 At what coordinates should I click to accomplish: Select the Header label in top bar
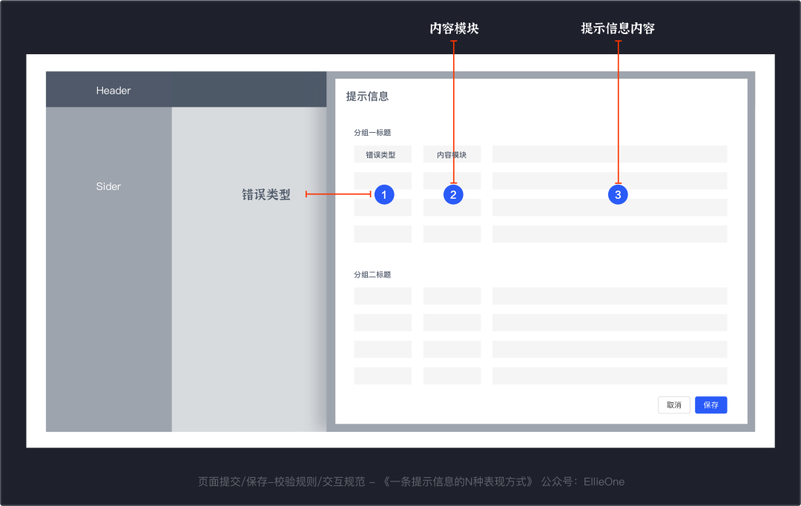113,91
